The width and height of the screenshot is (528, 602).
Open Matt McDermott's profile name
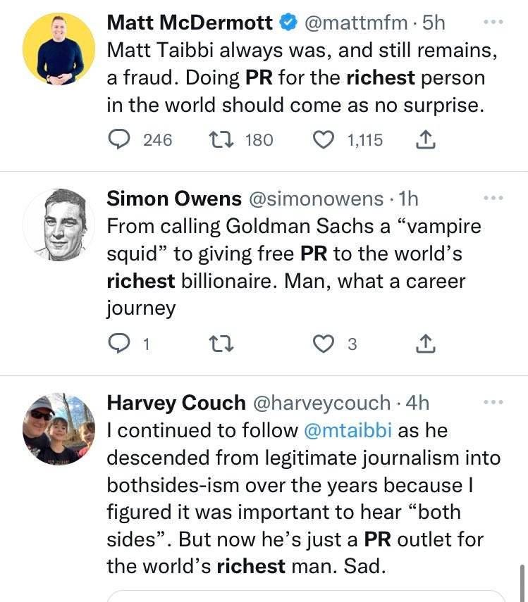pos(190,23)
